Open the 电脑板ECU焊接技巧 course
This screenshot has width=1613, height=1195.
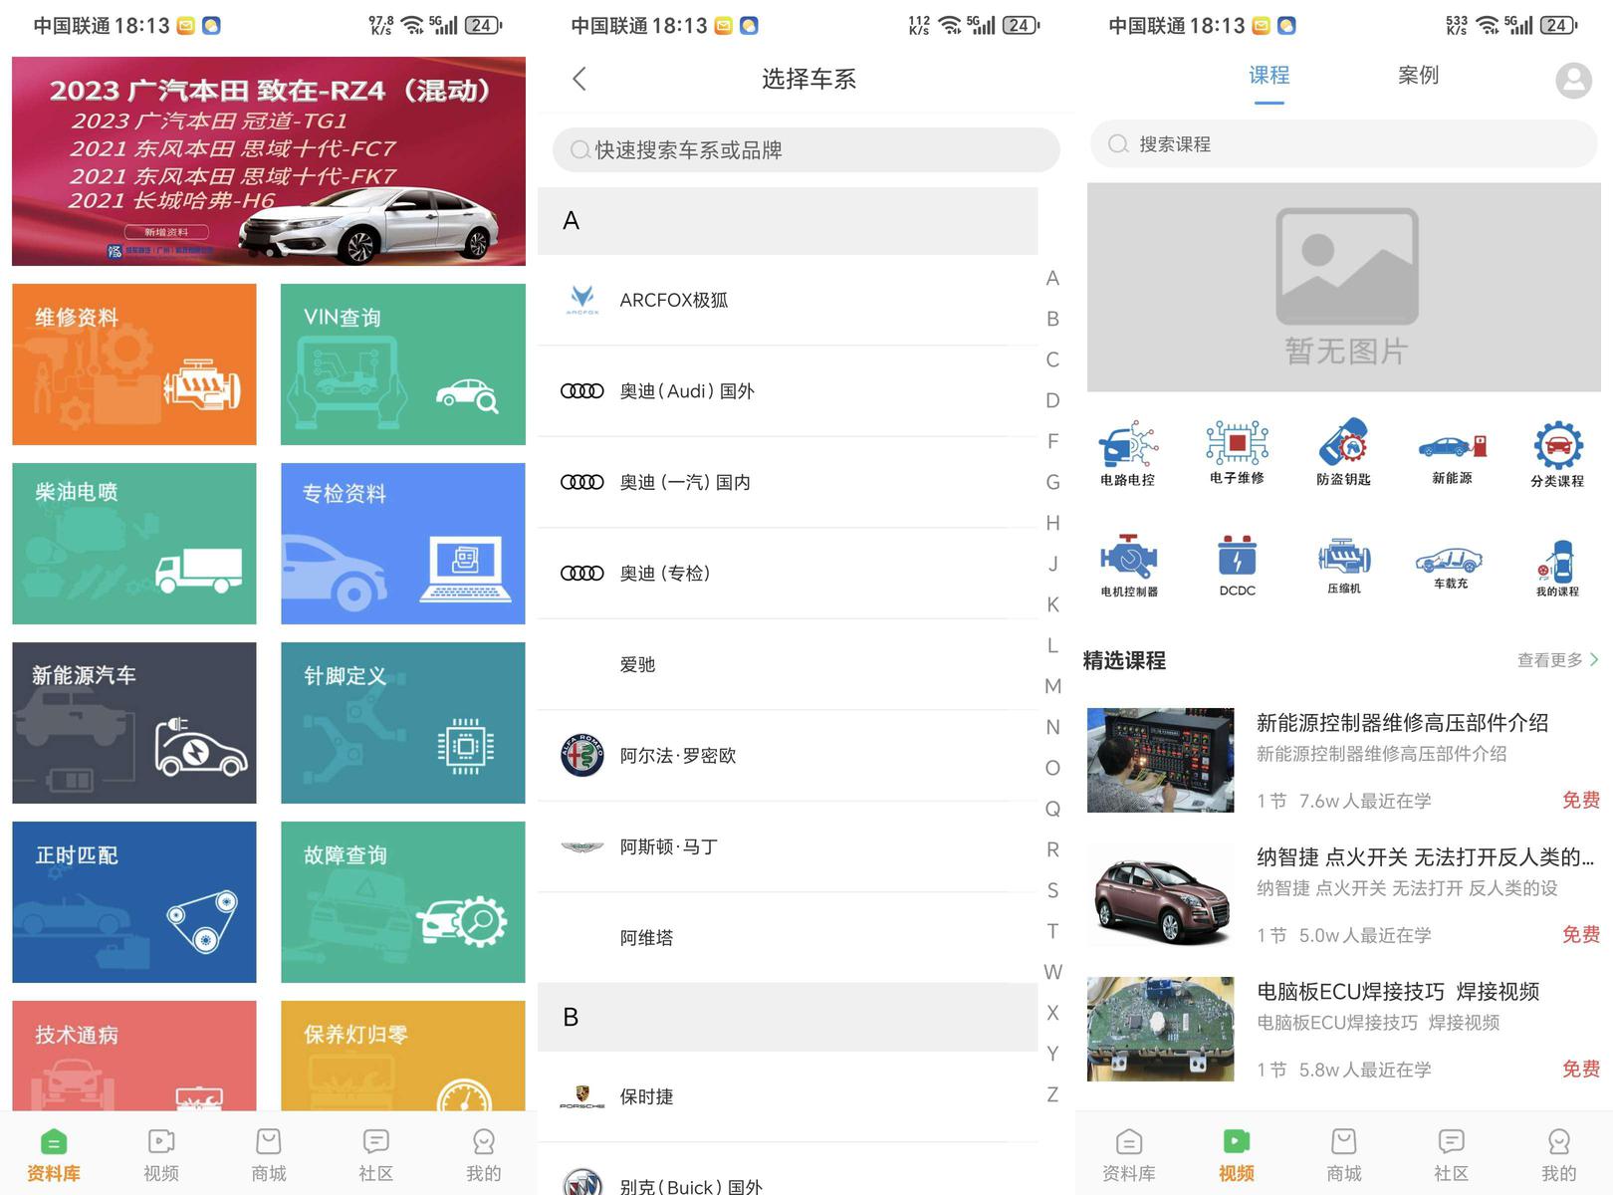click(1344, 1030)
